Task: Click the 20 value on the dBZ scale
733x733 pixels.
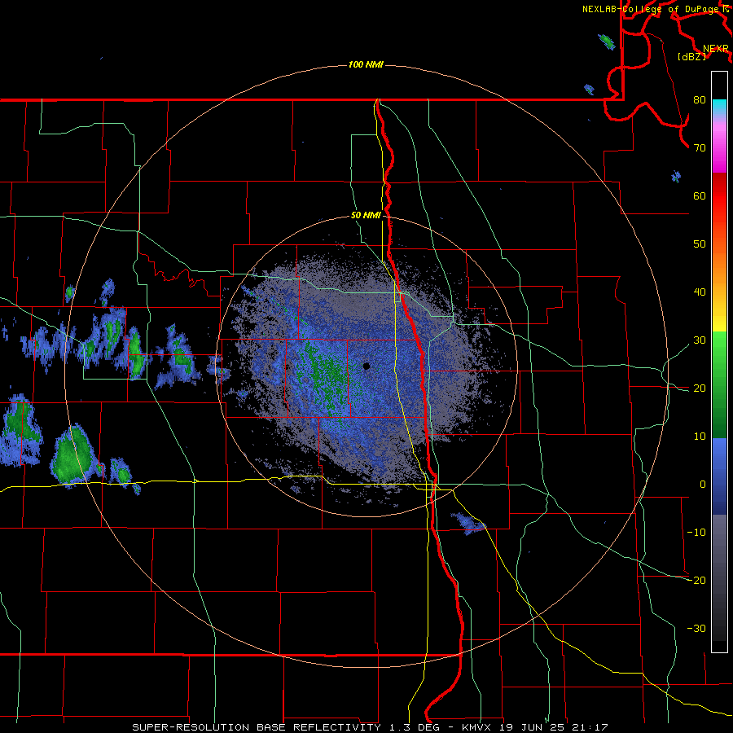Action: pos(700,388)
